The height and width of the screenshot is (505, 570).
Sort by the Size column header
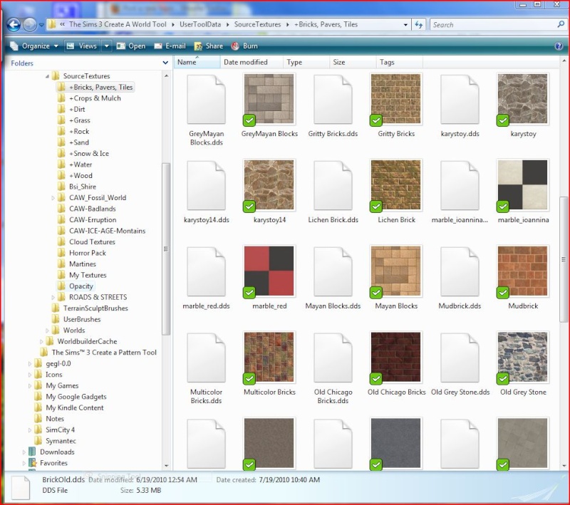point(353,62)
